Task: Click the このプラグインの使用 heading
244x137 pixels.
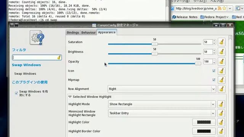Action: pyautogui.click(x=30, y=82)
